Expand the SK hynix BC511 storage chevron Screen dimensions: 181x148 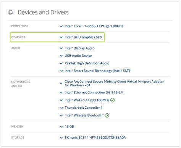point(61,138)
